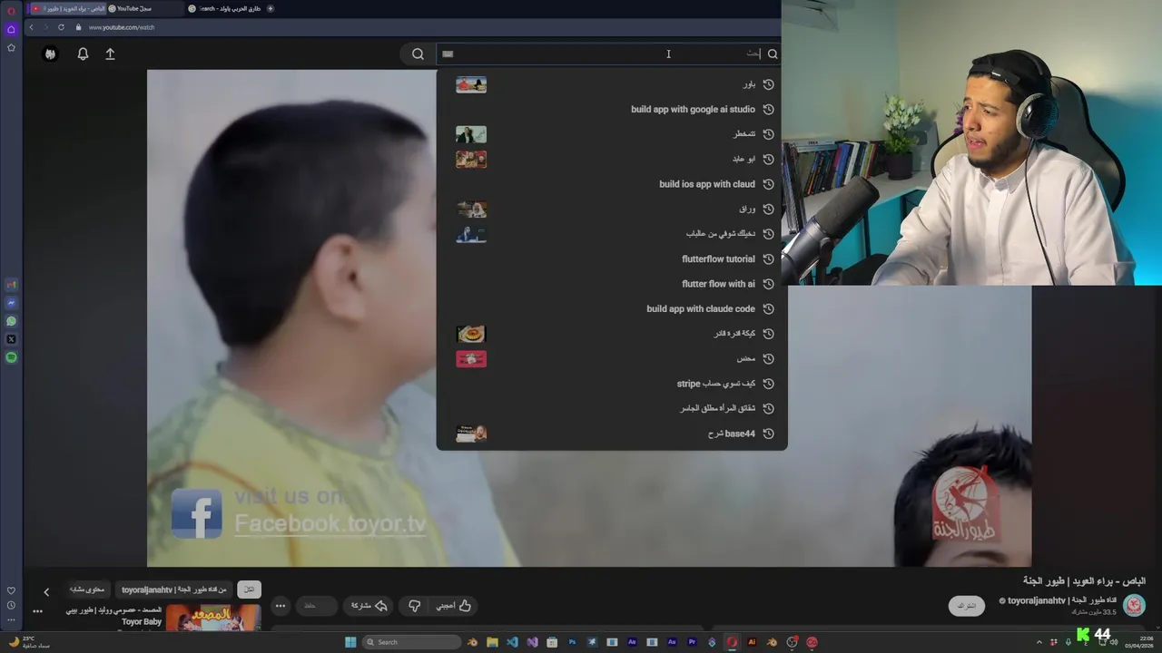Click the save (حفظ) button under video

[315, 606]
